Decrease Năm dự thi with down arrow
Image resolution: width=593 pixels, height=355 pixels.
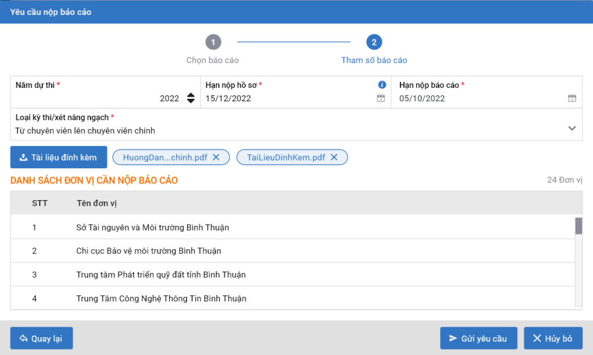(x=191, y=101)
